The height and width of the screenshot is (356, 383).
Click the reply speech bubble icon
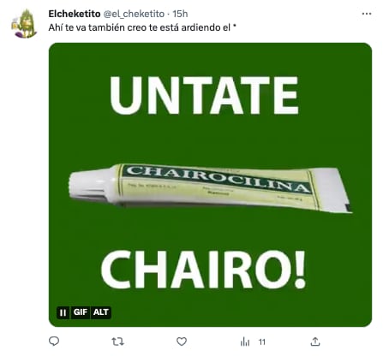click(x=54, y=341)
